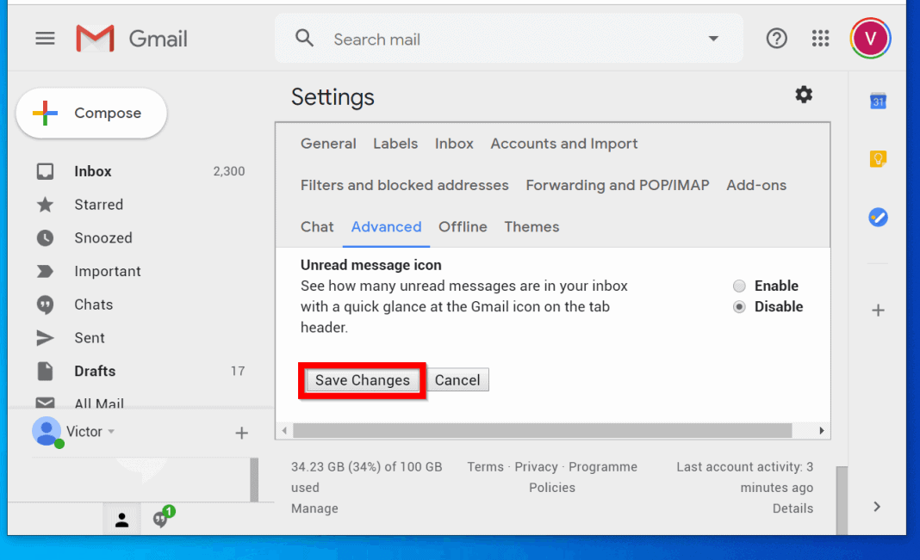Expand search options dropdown arrow
Viewport: 920px width, 560px height.
[712, 39]
